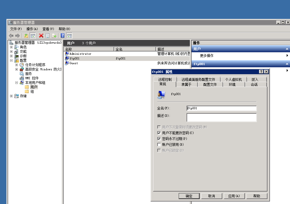Collapse the 配置 tree node
290x204 pixels.
point(11,60)
